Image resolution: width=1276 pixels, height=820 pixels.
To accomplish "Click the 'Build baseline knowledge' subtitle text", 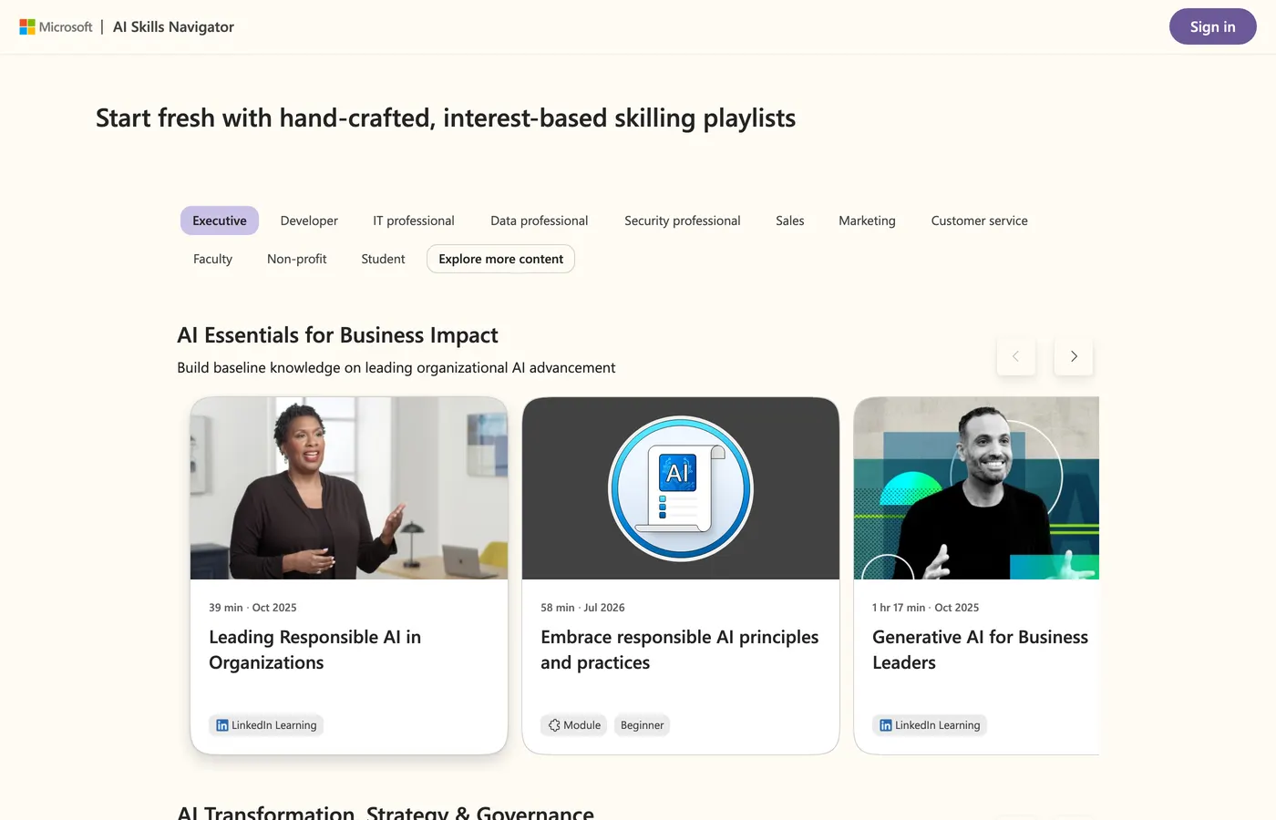I will 396,367.
